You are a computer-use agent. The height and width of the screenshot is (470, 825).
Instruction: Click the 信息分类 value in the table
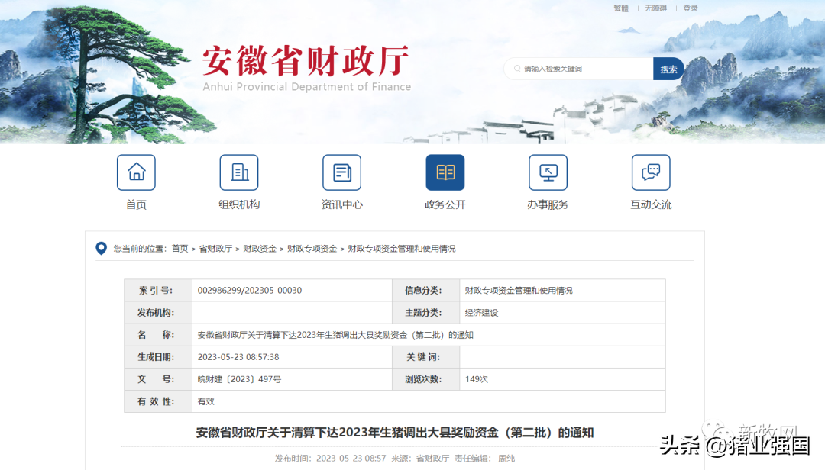pos(519,290)
